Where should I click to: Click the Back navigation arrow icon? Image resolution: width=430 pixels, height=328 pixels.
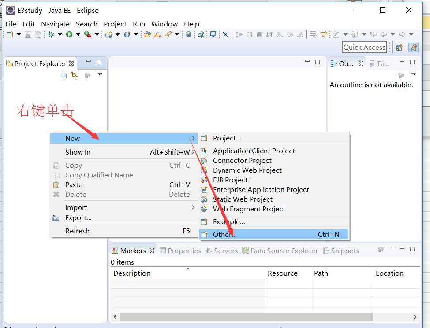coord(384,34)
